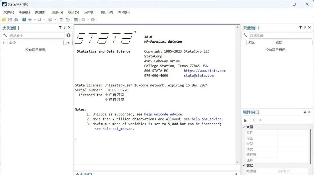Open the 数据(D) menu
This screenshot has height=175, width=314.
pyautogui.click(x=41, y=12)
